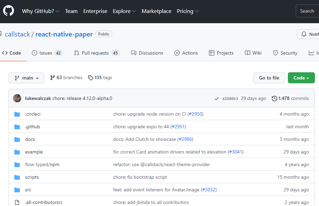Open pull request #3032 link

click(209, 190)
